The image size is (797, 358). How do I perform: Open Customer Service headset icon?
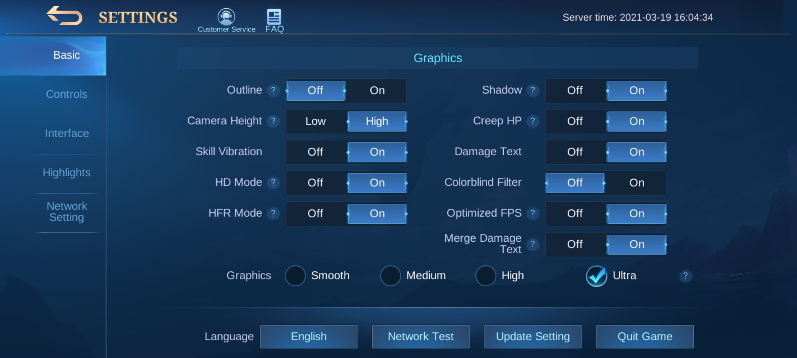[226, 17]
